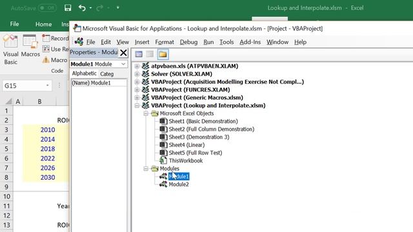The image size is (413, 232).
Task: Click the Record Macro icon
Action: (x=46, y=38)
